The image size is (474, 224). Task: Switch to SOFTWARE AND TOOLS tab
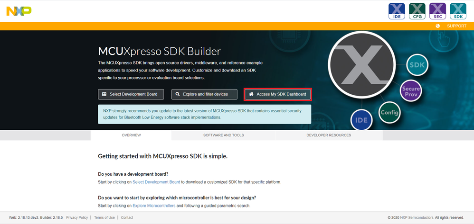(x=223, y=135)
